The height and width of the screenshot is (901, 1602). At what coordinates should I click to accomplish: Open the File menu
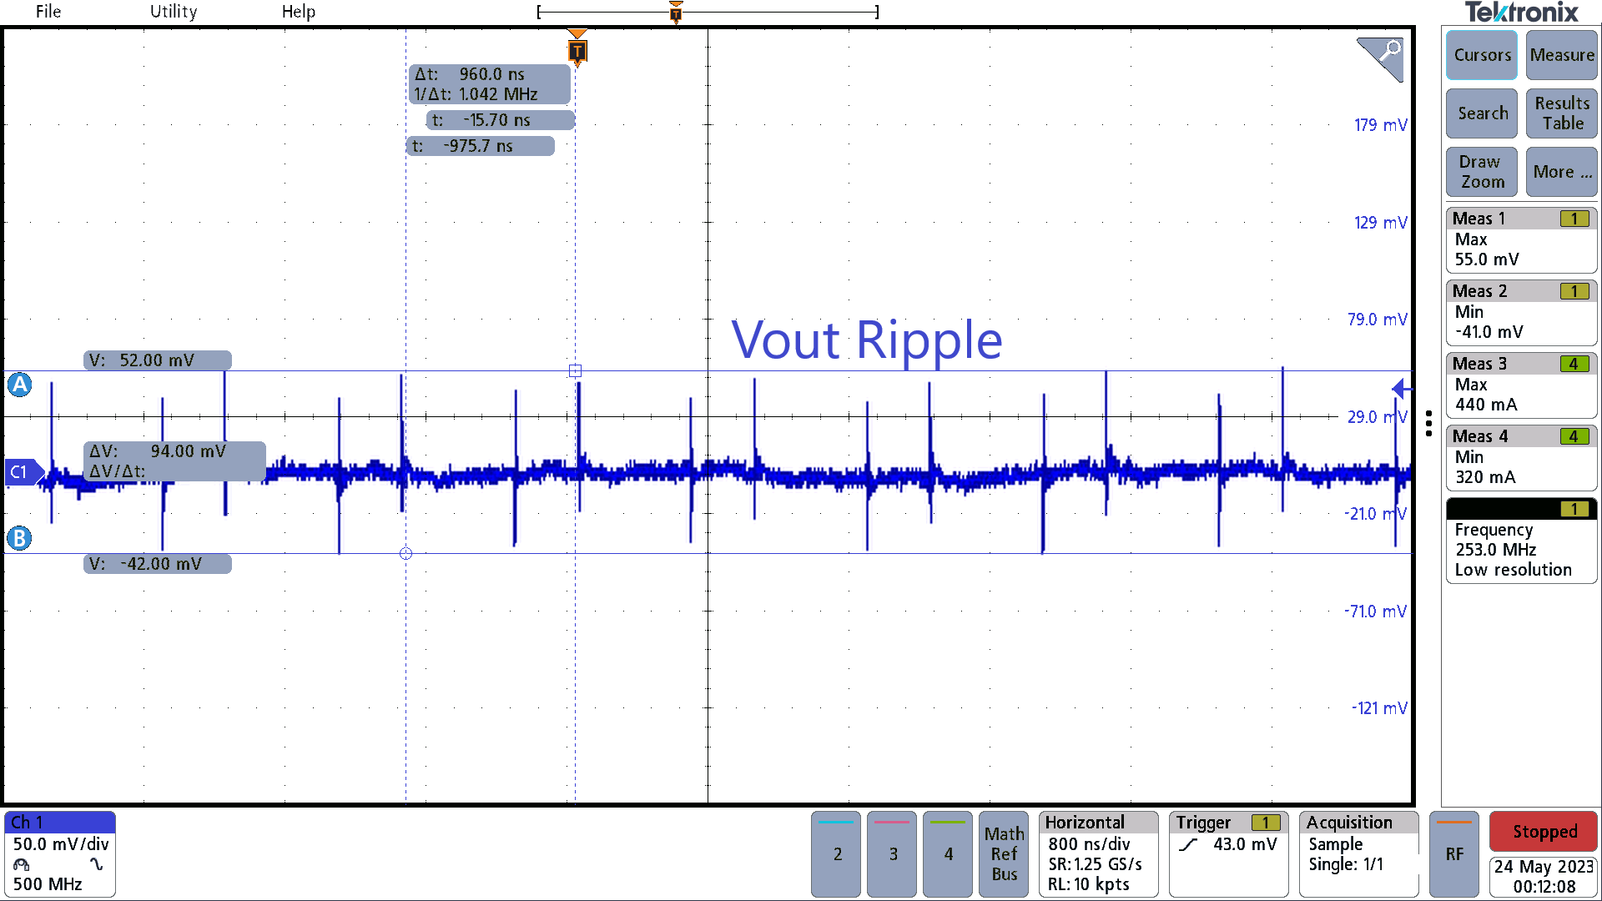[48, 12]
